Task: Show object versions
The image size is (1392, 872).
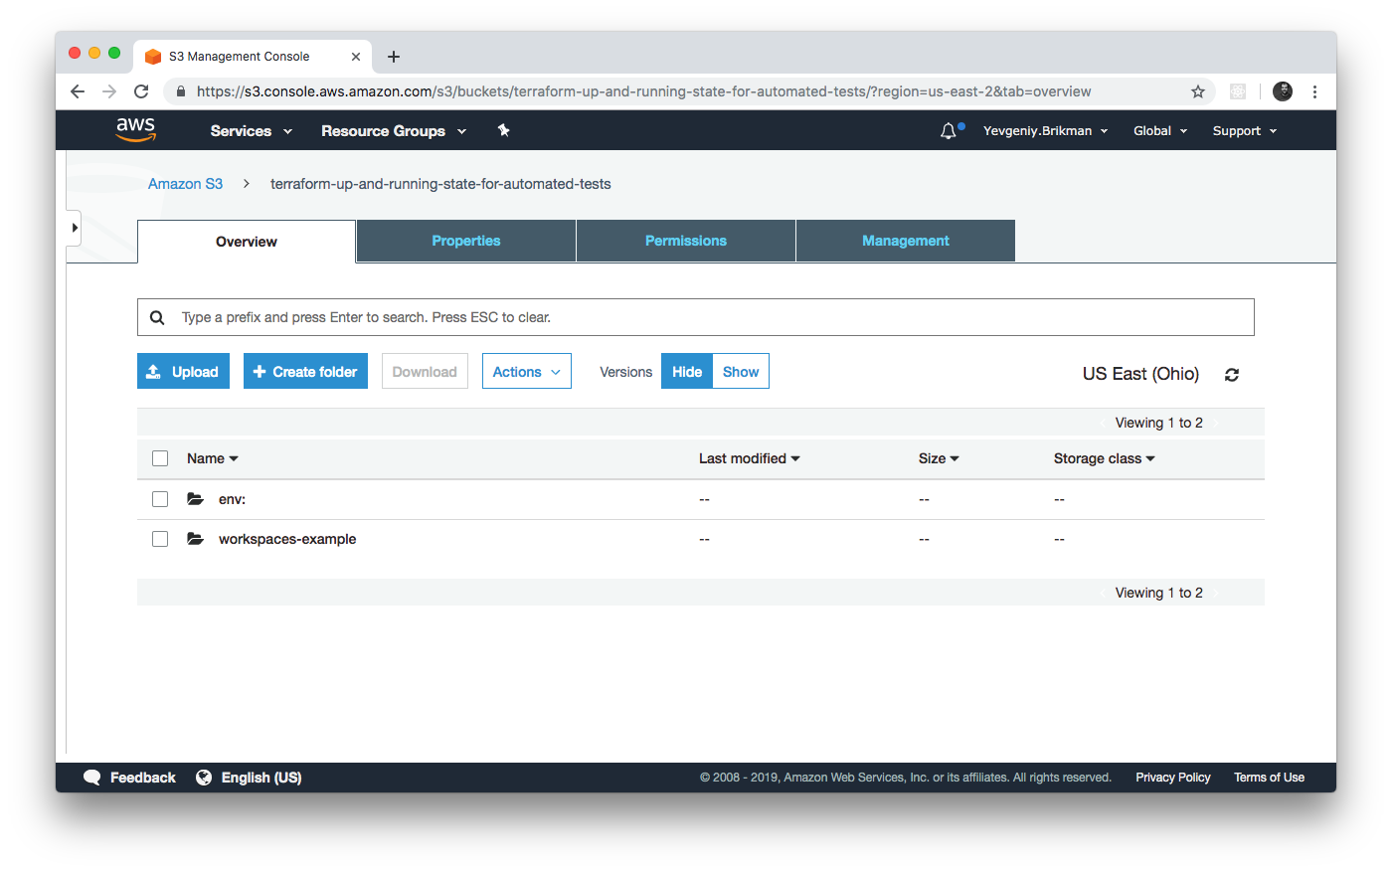Action: [x=740, y=372]
